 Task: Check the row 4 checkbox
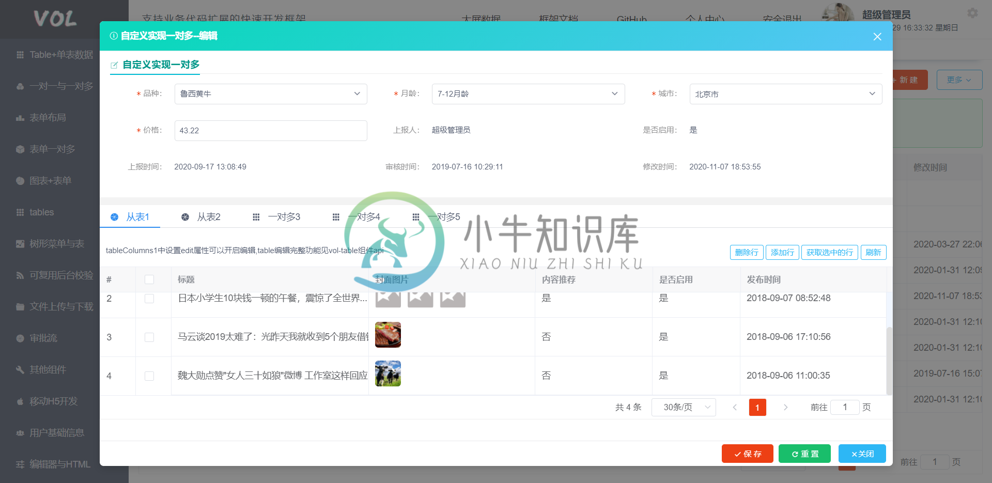point(149,376)
